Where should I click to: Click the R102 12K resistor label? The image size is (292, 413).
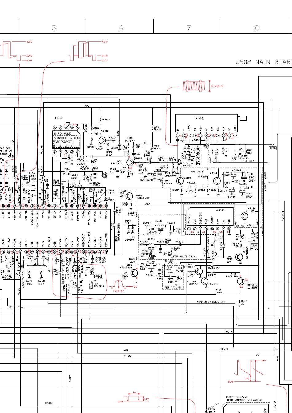point(206,147)
